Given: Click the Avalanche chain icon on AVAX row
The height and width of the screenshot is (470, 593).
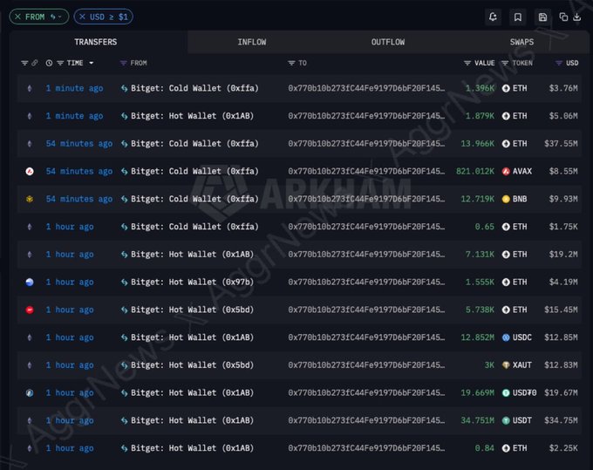Looking at the screenshot, I should click(30, 171).
